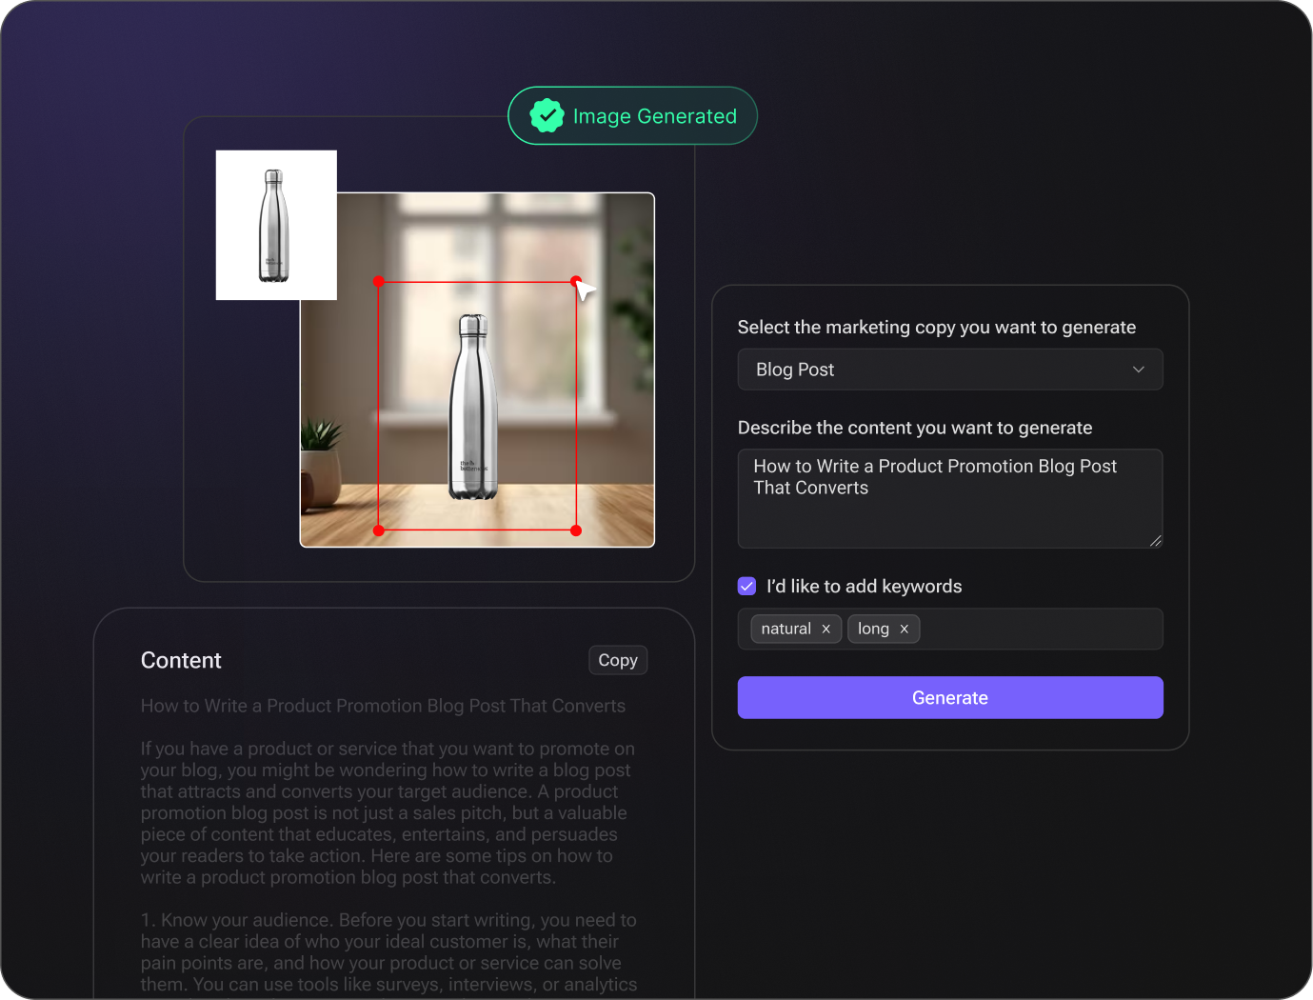Expand dropdown using the chevron arrow
1313x1000 pixels.
pos(1138,370)
